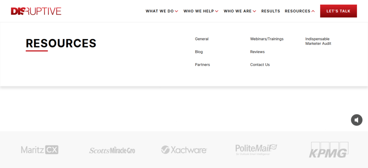This screenshot has width=368, height=168.
Task: Click the Scotts Miracle-Gro logo
Action: (x=112, y=150)
